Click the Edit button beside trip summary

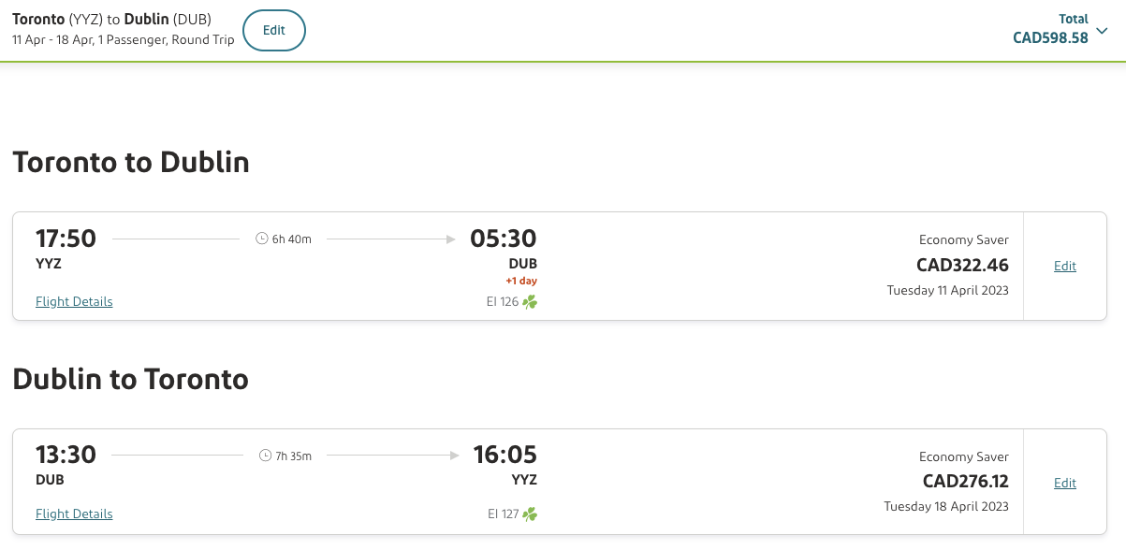(274, 30)
